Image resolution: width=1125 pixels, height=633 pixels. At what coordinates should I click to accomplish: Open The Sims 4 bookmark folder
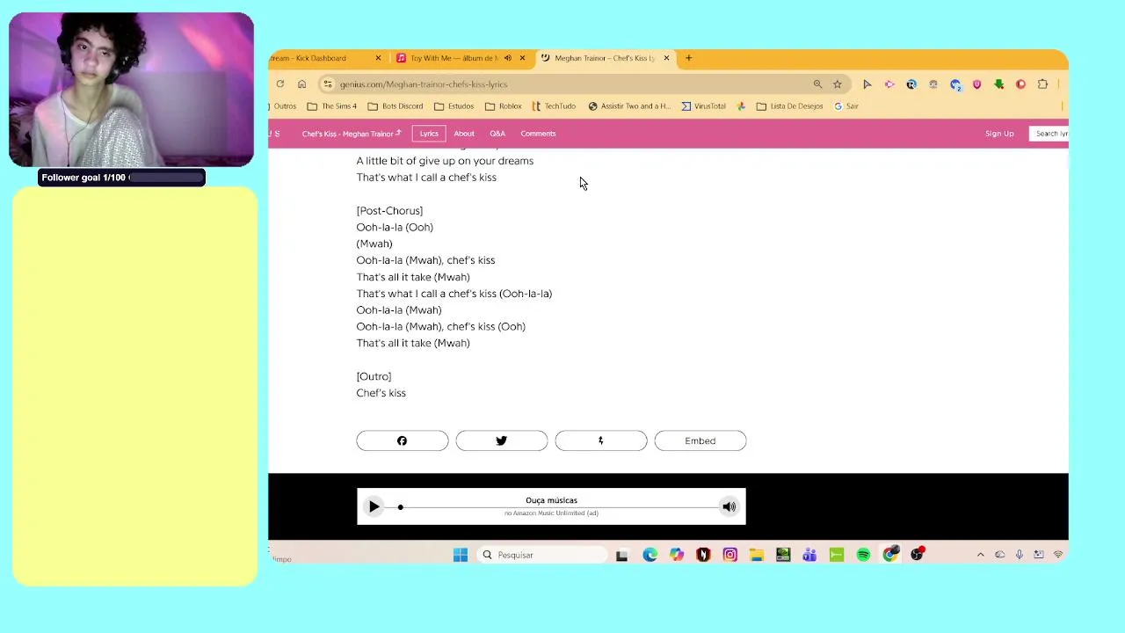[x=331, y=106]
